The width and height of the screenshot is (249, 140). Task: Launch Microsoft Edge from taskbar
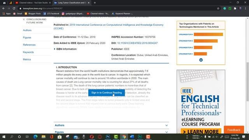35,136
